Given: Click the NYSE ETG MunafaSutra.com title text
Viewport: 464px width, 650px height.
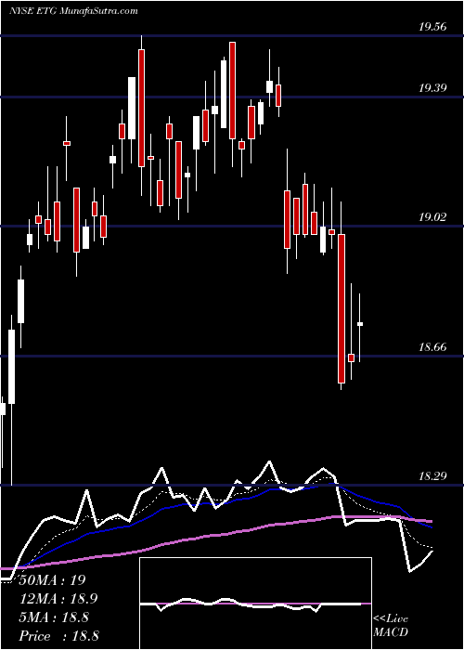Looking at the screenshot, I should click(73, 11).
